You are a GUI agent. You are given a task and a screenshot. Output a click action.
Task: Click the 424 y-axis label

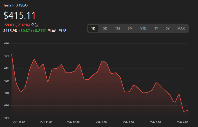click(x=6, y=56)
